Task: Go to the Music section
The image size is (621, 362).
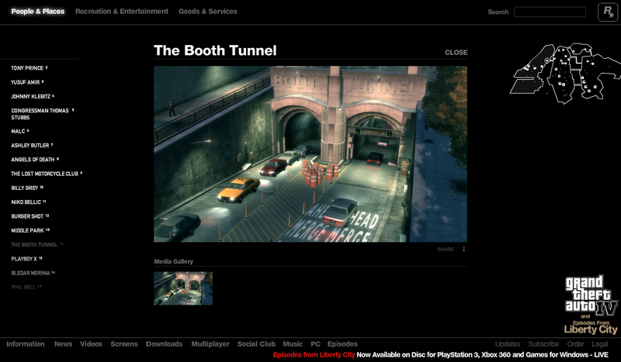Action: click(x=293, y=344)
